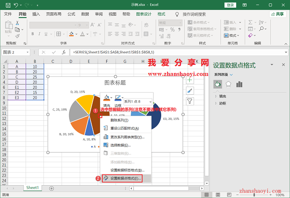This screenshot has width=290, height=198.
Task: Click the 共享 share button
Action: click(x=278, y=14)
